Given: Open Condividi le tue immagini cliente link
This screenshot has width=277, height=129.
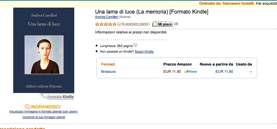Looking at the screenshot, I should [x=44, y=117].
